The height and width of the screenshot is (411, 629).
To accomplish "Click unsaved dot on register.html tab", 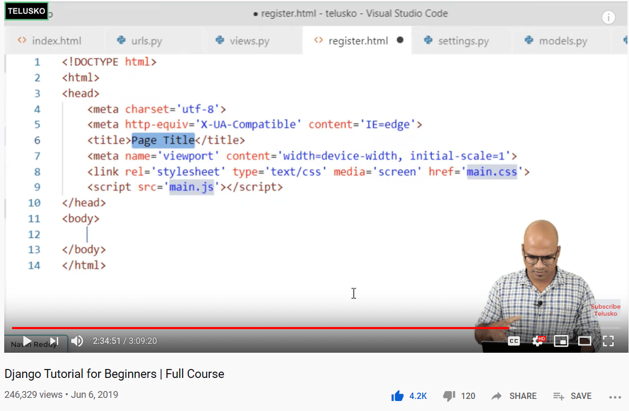I will pos(400,40).
